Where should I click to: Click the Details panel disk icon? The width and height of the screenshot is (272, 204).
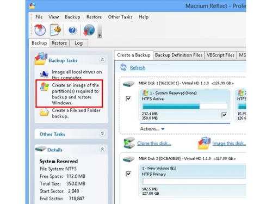[41, 149]
